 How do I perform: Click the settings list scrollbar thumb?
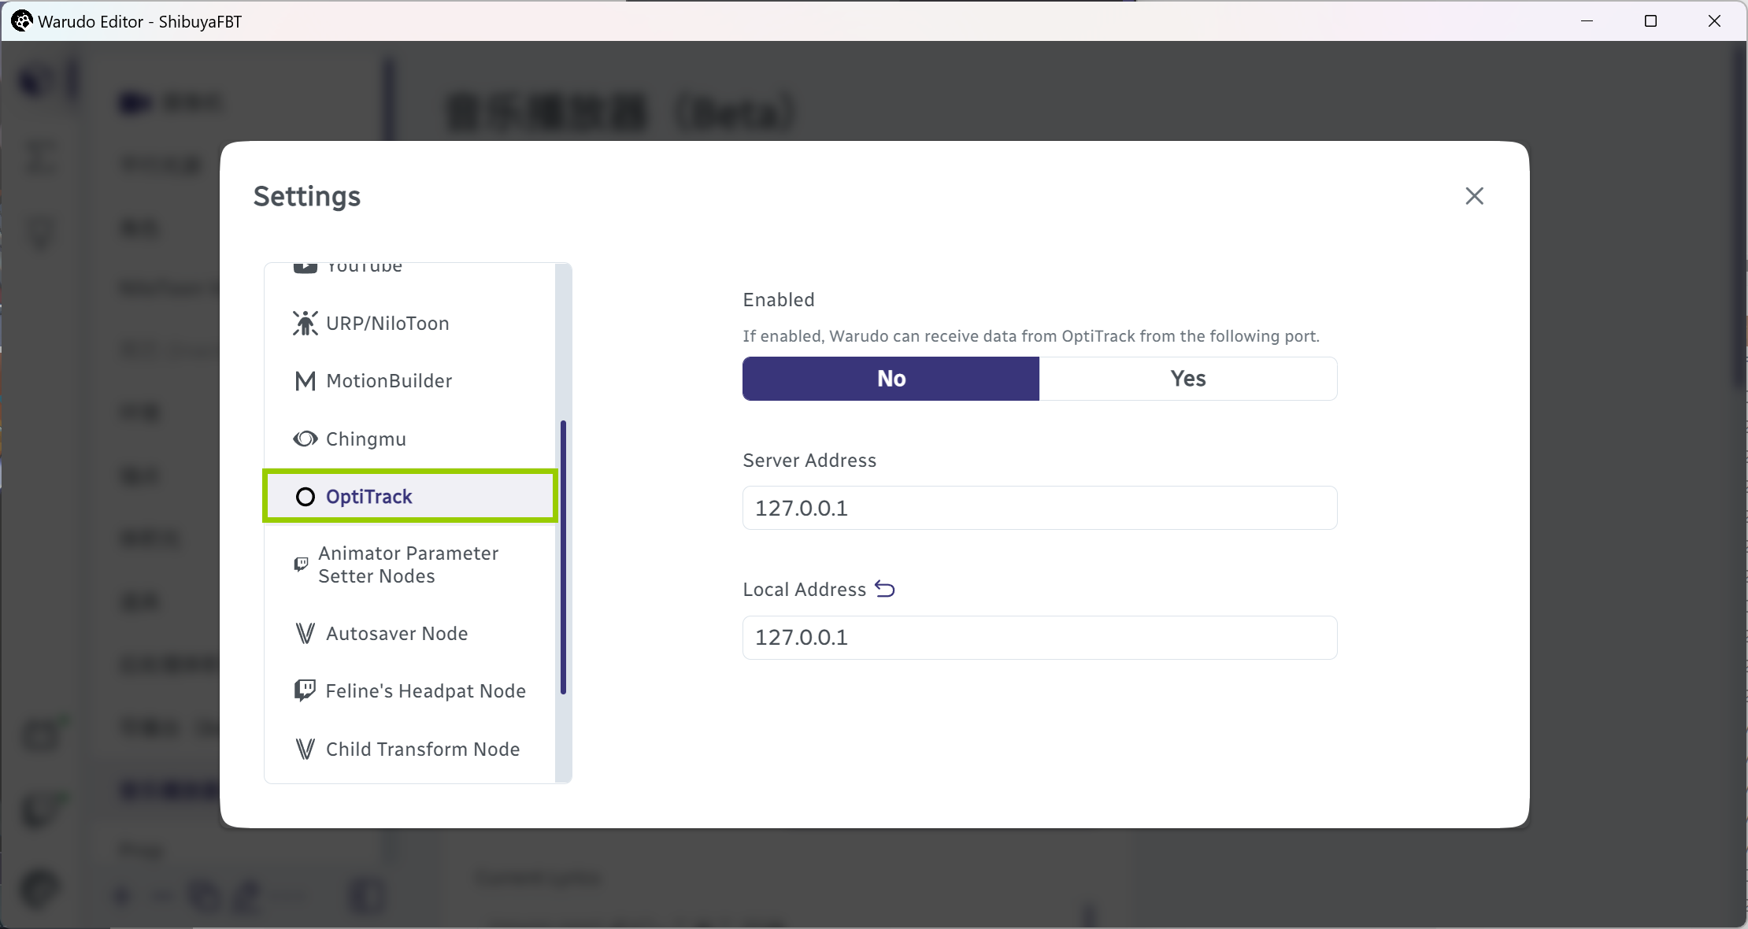tap(563, 557)
